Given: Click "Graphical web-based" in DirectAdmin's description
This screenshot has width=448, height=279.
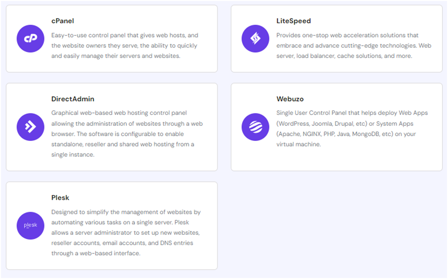Looking at the screenshot, I should [80, 113].
